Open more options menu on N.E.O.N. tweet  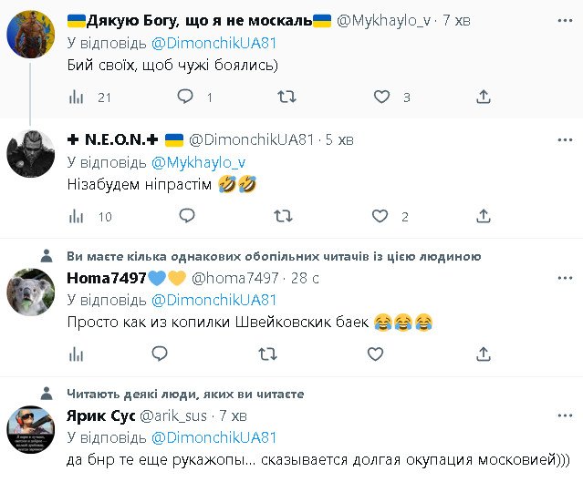pos(560,139)
